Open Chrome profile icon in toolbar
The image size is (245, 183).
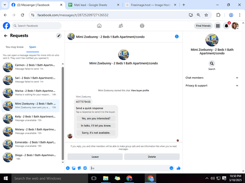[x=231, y=15]
